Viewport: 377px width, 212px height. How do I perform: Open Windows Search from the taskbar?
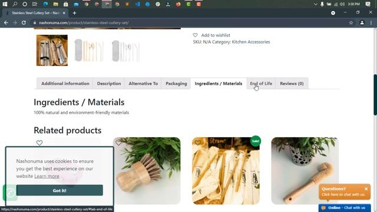pos(15,4)
